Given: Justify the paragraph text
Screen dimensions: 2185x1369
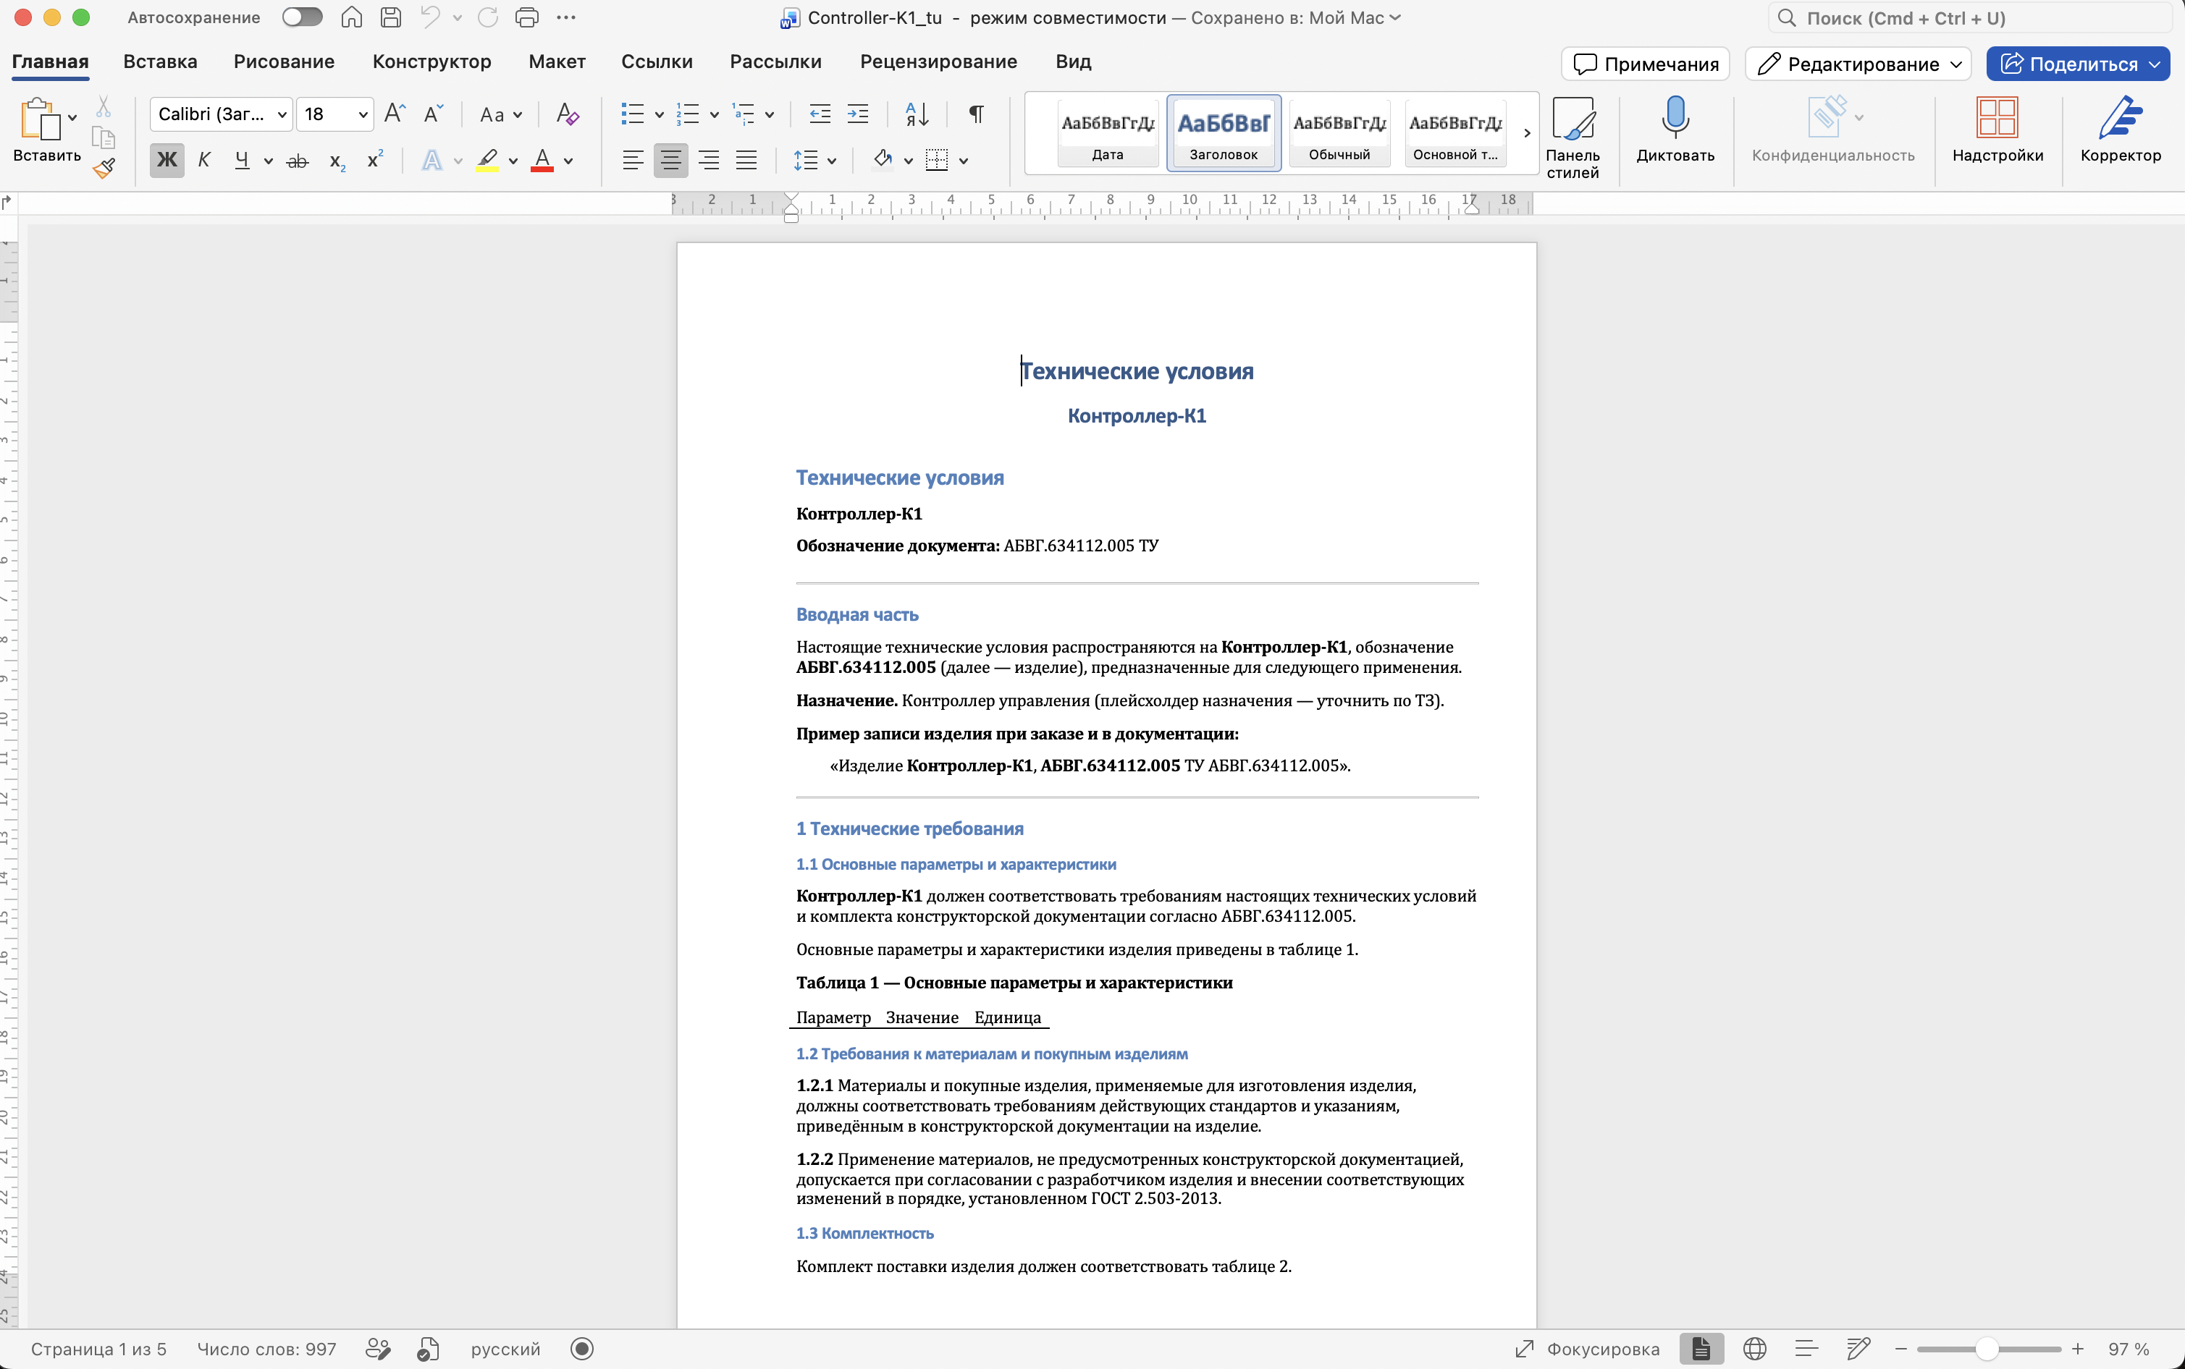Looking at the screenshot, I should click(x=746, y=161).
